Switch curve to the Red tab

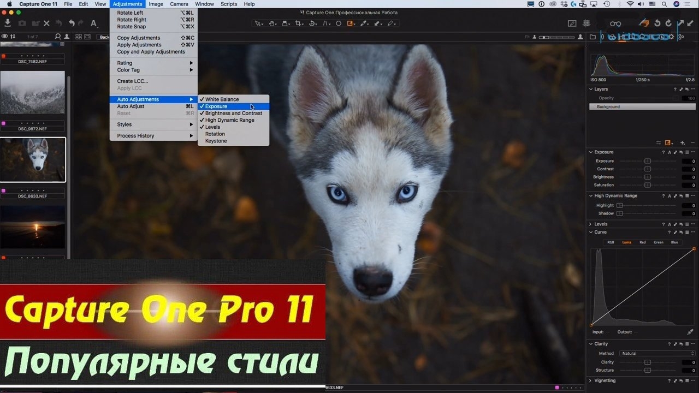tap(643, 242)
